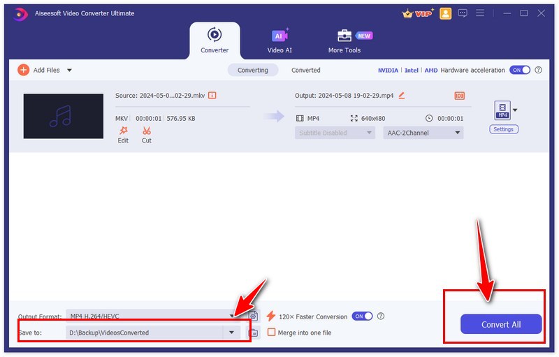Image resolution: width=559 pixels, height=357 pixels.
Task: Click the music note video thumbnail
Action: pyautogui.click(x=64, y=116)
